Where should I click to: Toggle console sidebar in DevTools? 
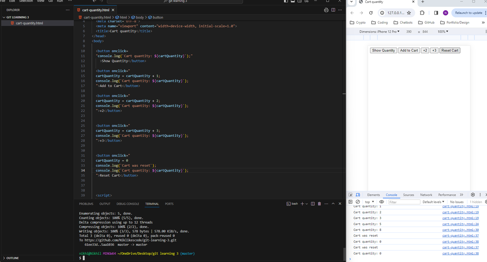point(351,202)
